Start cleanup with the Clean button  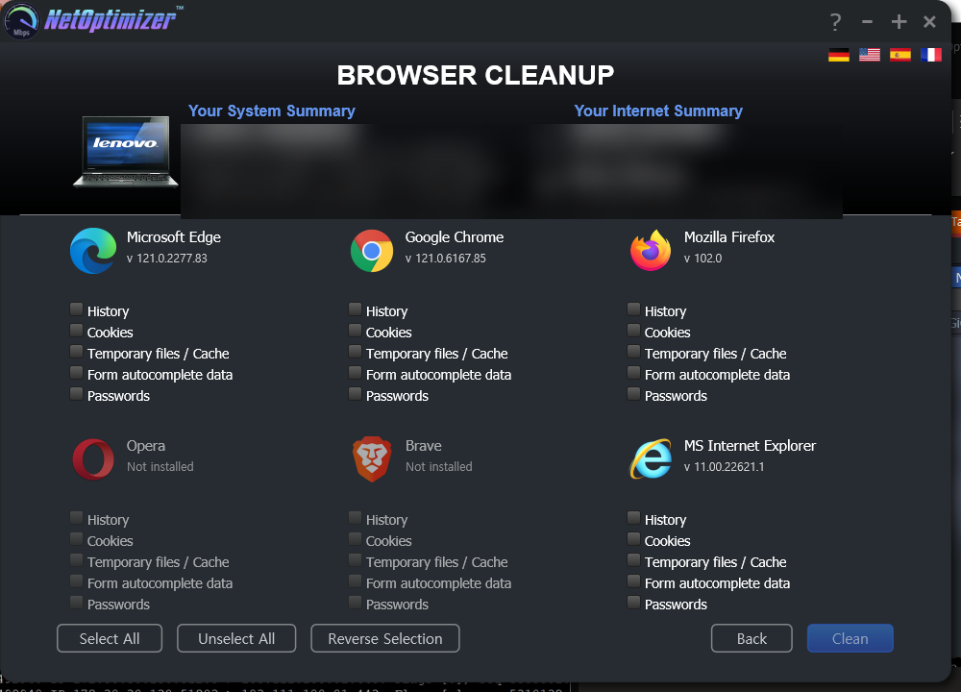click(x=850, y=639)
